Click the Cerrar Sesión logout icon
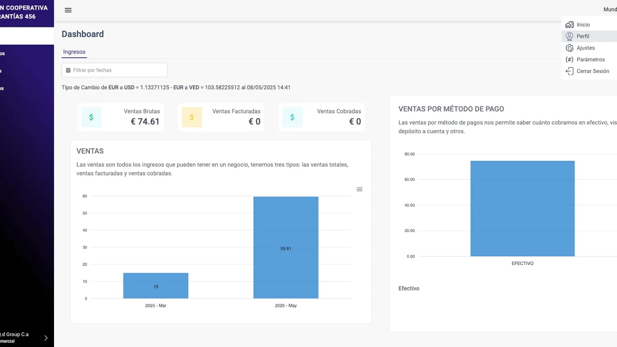This screenshot has width=617, height=347. (x=570, y=71)
